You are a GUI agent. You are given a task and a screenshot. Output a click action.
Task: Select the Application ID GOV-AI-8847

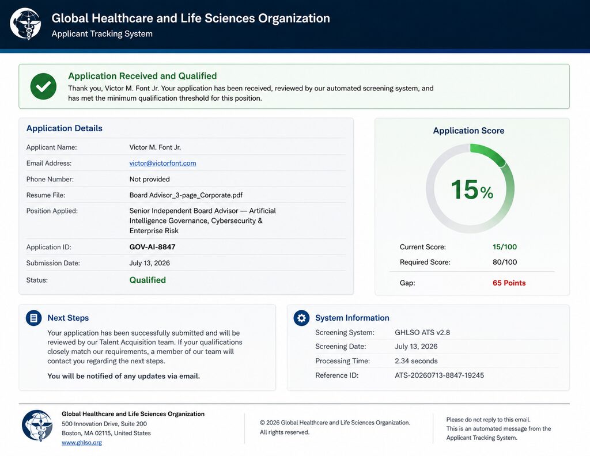(152, 247)
